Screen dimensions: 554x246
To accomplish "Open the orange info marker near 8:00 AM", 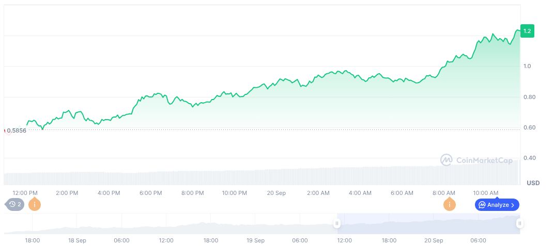I will (450, 204).
